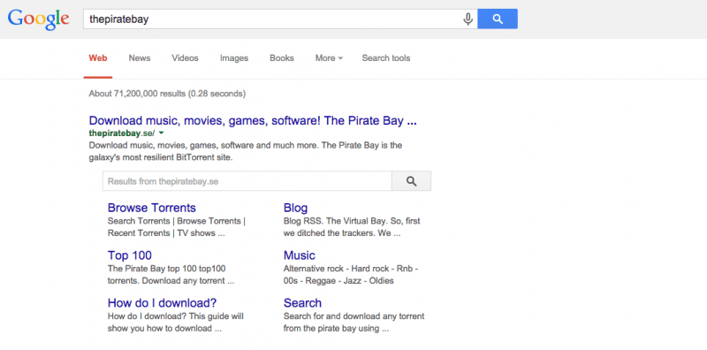Click the green thepiratebay.se/ URL text
This screenshot has width=707, height=350.
tap(122, 133)
